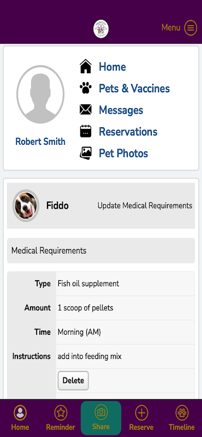This screenshot has width=202, height=437.
Task: Click the Robert Smith profile name
Action: pyautogui.click(x=40, y=141)
